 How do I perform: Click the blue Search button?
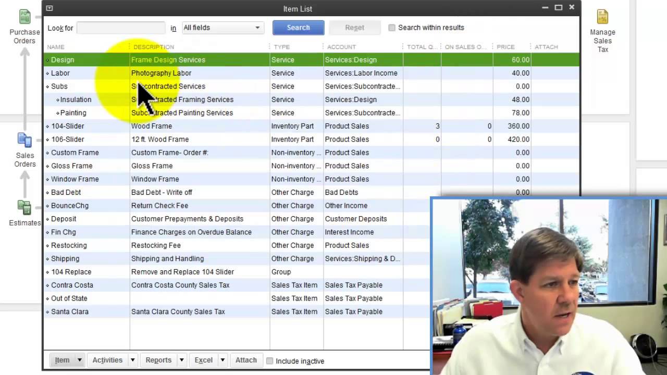pyautogui.click(x=298, y=28)
